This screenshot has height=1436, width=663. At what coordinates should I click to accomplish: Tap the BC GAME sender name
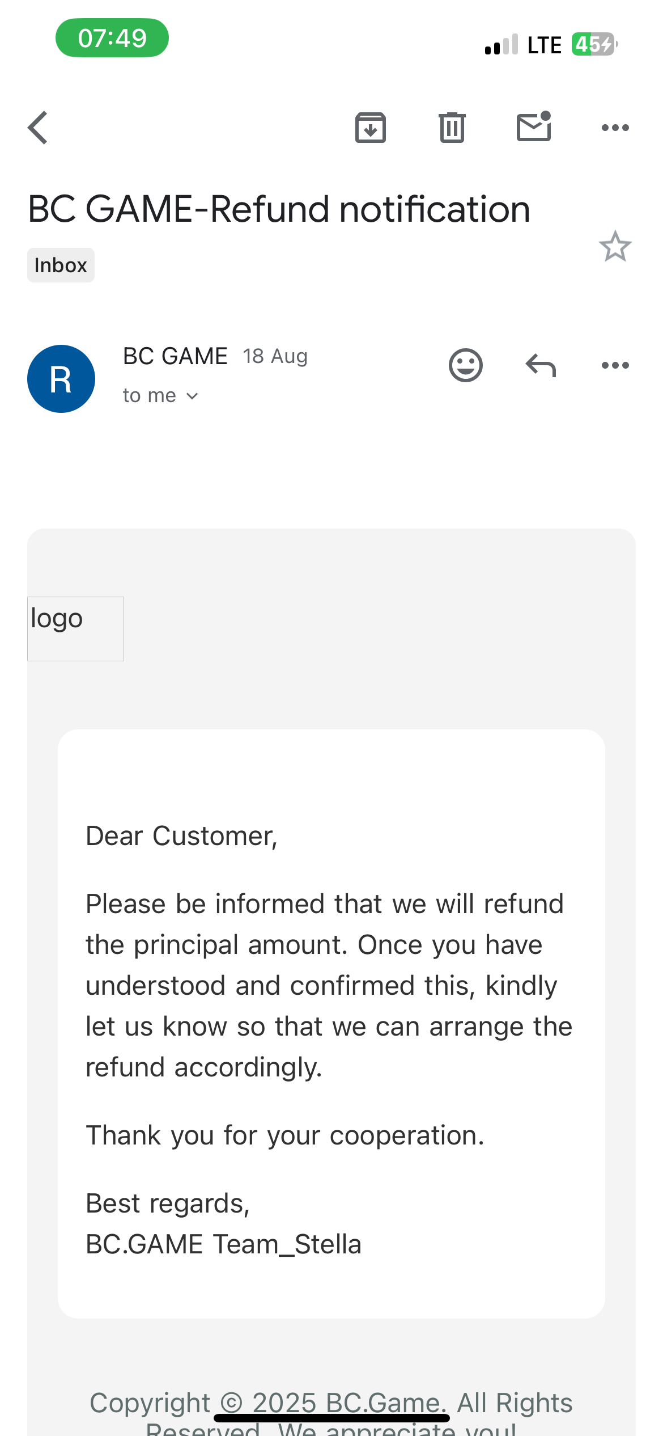pos(175,356)
